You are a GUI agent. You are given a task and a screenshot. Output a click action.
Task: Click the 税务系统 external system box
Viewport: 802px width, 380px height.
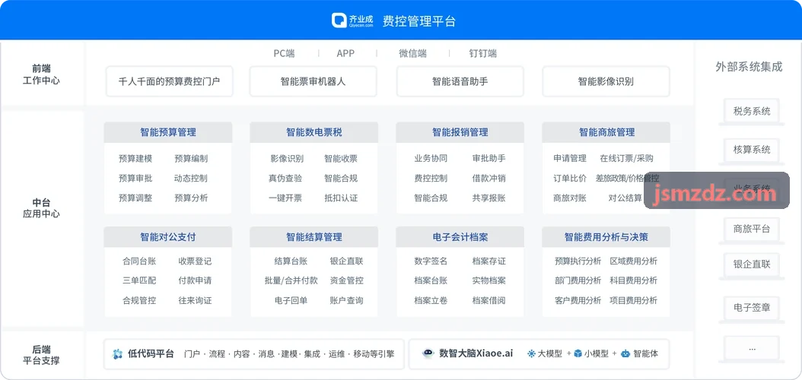(x=751, y=111)
